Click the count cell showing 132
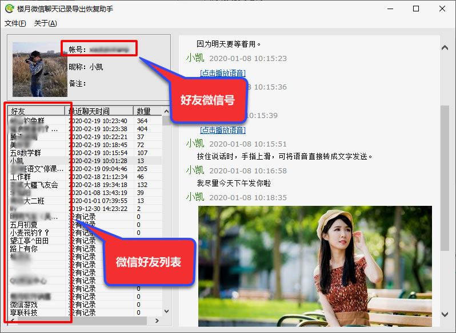The height and width of the screenshot is (333, 456). click(142, 185)
